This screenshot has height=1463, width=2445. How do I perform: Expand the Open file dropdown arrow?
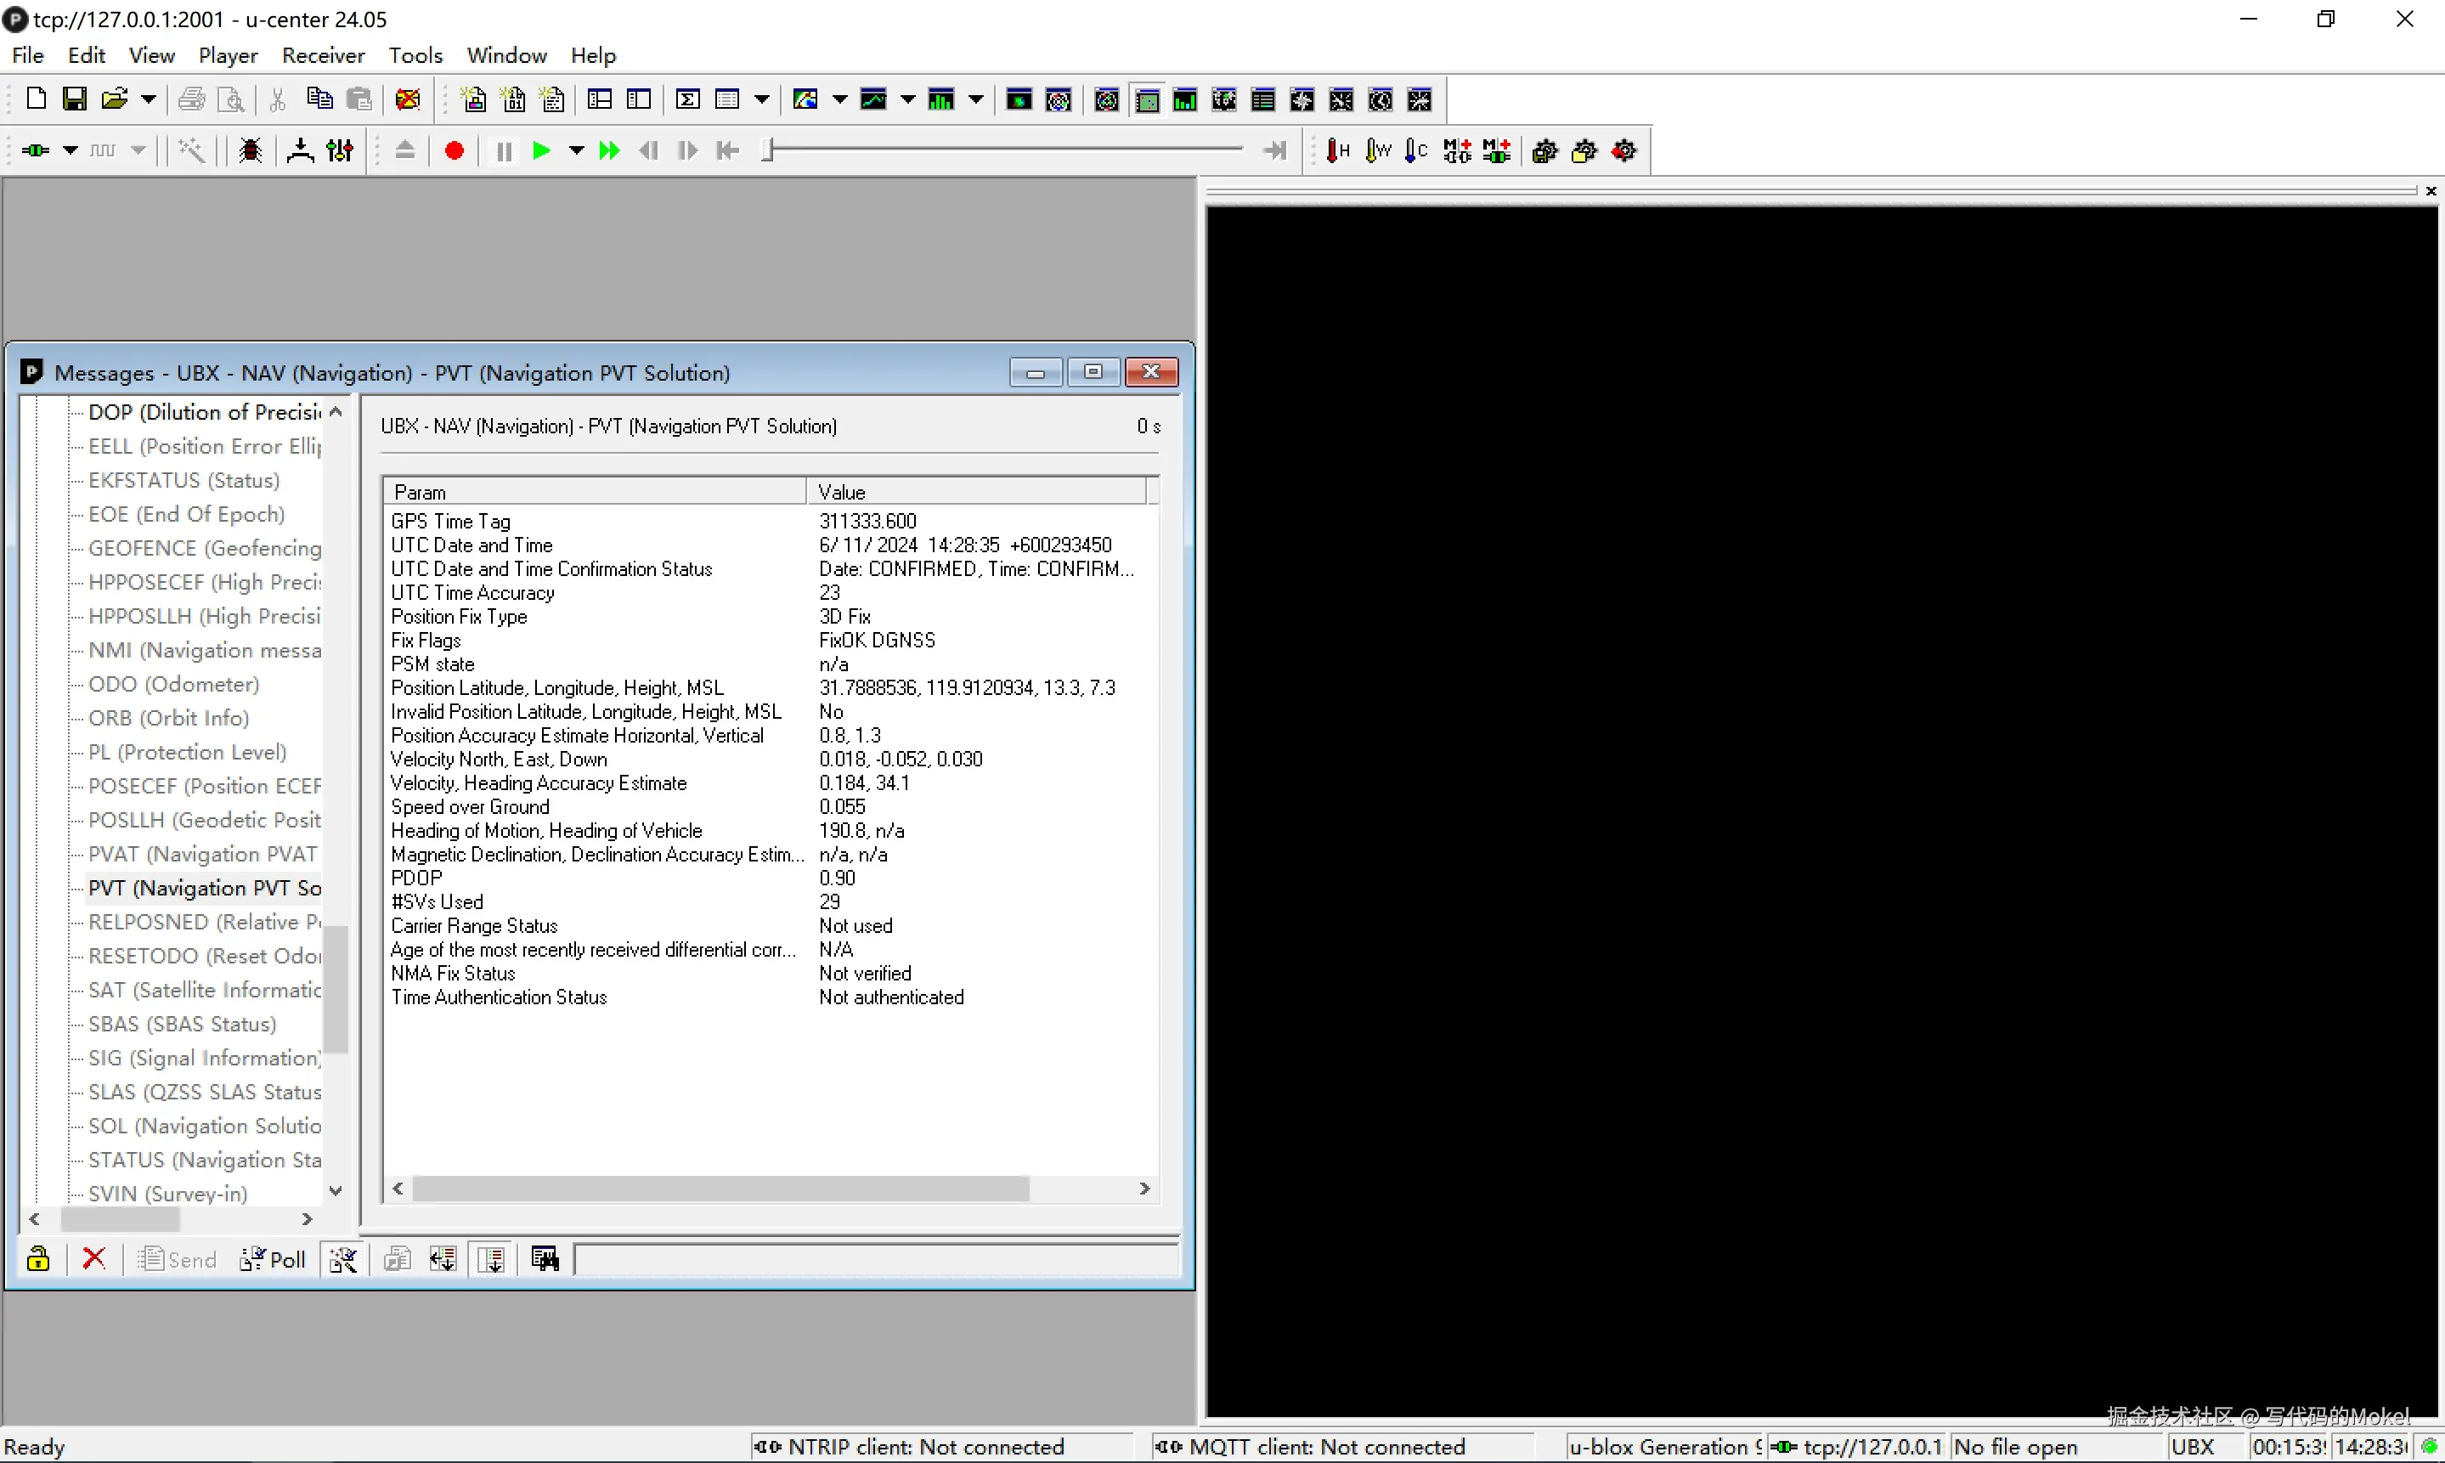pos(148,99)
